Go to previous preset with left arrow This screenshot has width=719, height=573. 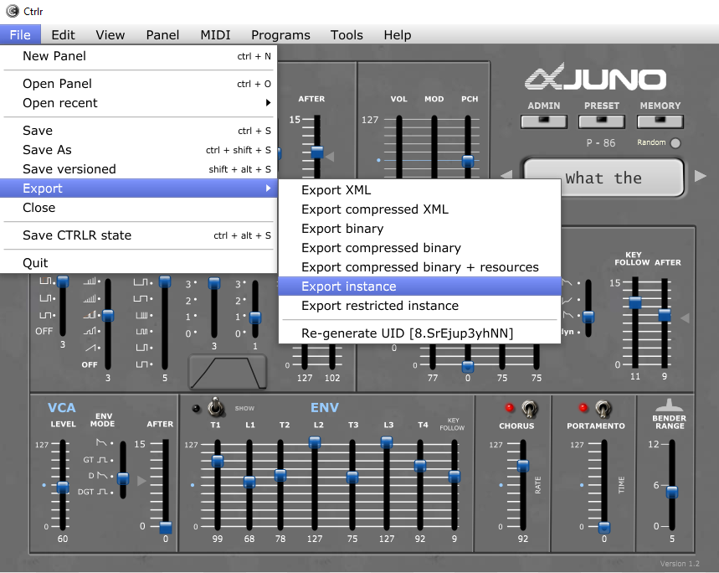pos(506,175)
